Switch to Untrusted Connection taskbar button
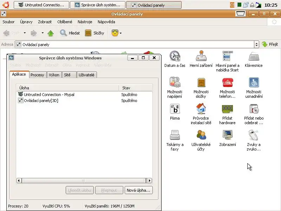 41,5
